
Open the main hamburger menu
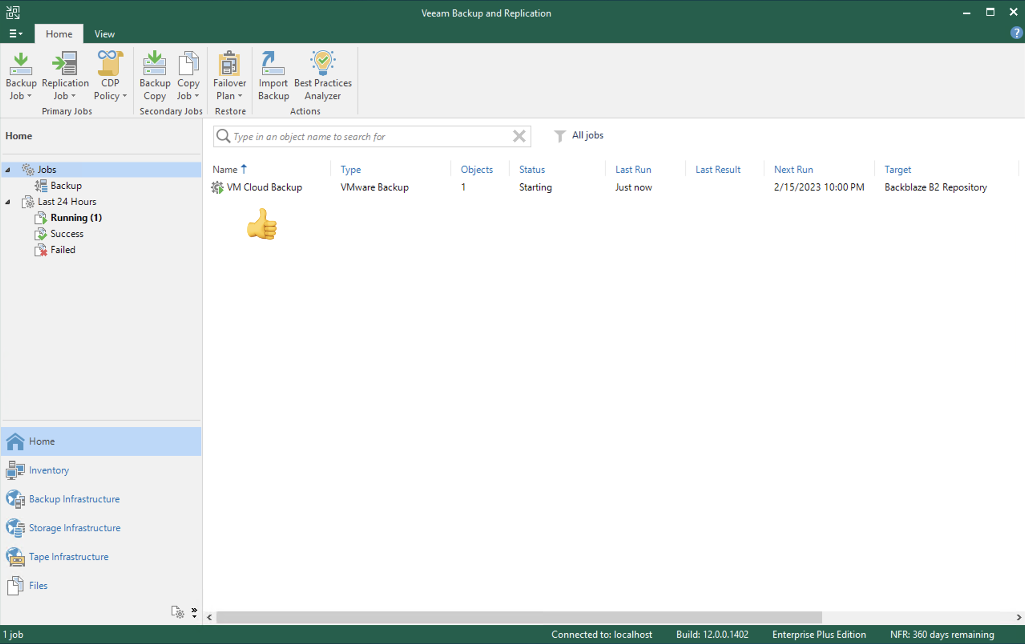point(16,34)
